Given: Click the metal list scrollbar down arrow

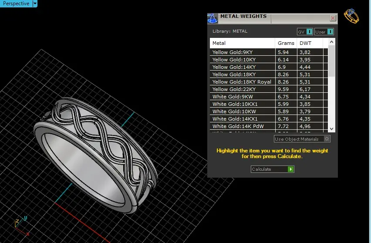Looking at the screenshot, I should click(331, 129).
